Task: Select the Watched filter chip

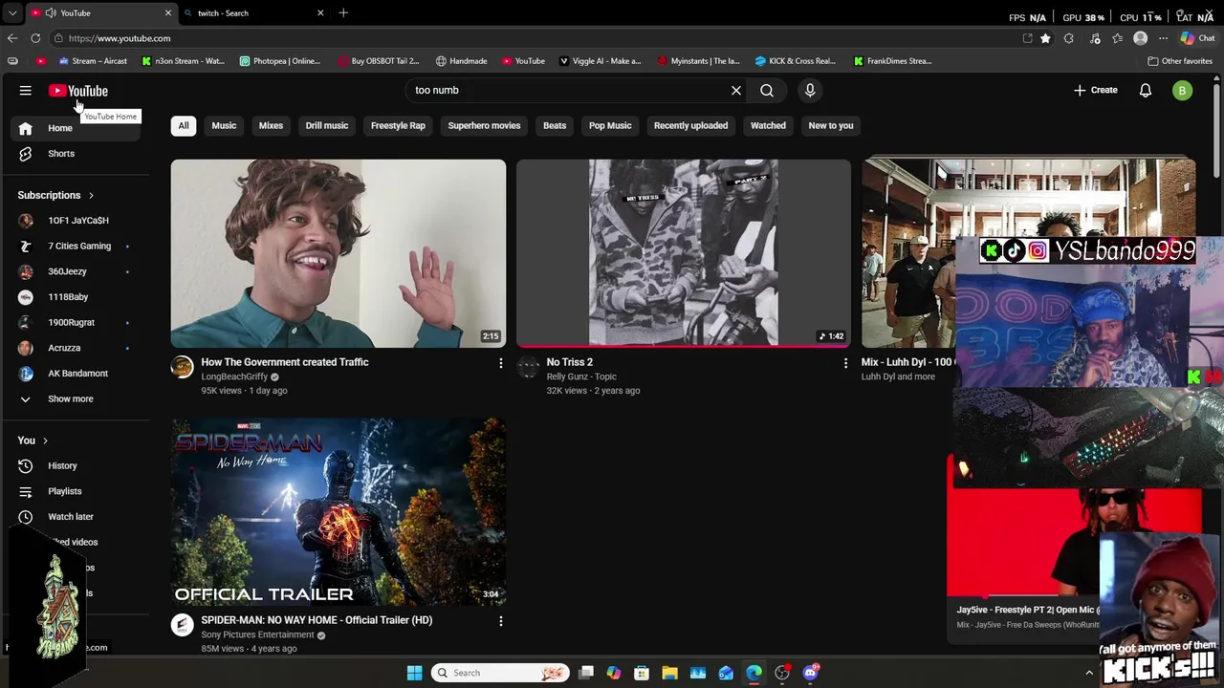Action: tap(768, 126)
